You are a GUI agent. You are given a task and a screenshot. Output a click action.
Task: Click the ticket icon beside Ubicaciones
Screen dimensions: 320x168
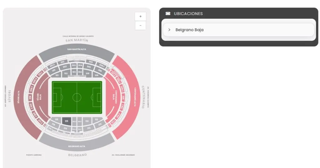pyautogui.click(x=168, y=14)
